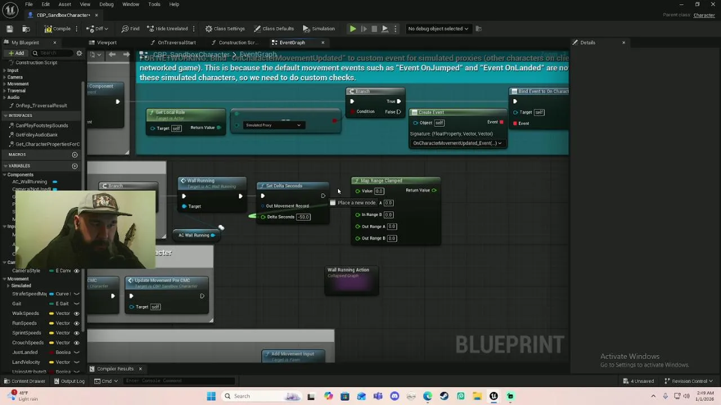Open the Diff dropdown
Screen dimensions: 721x405
tap(97, 29)
